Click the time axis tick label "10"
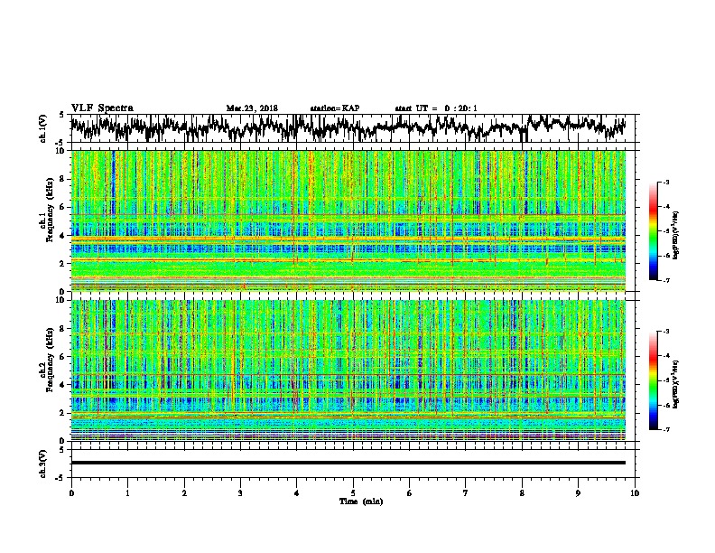 pyautogui.click(x=635, y=493)
